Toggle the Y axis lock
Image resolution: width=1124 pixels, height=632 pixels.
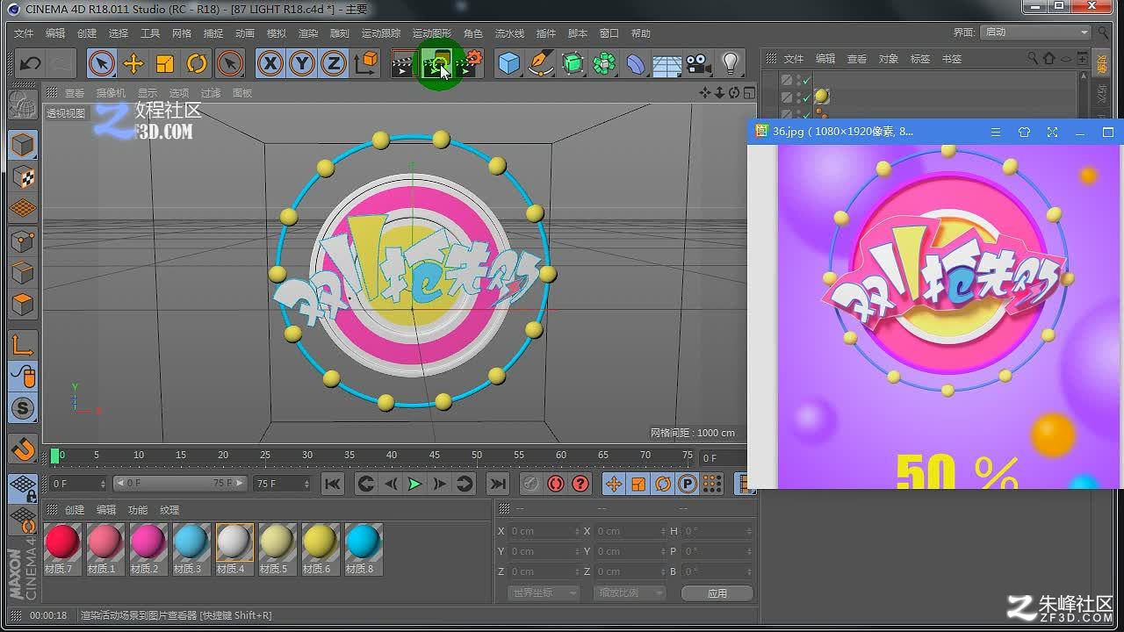tap(302, 63)
